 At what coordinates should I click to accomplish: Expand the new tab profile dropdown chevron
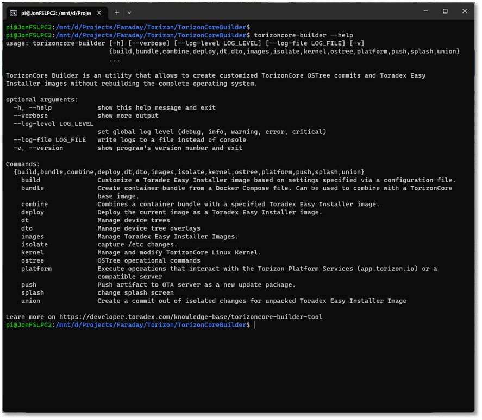point(129,13)
